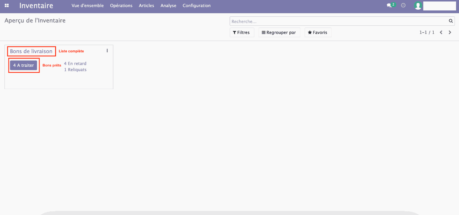Image resolution: width=459 pixels, height=215 pixels.
Task: Click the Favoris star icon
Action: pyautogui.click(x=309, y=32)
